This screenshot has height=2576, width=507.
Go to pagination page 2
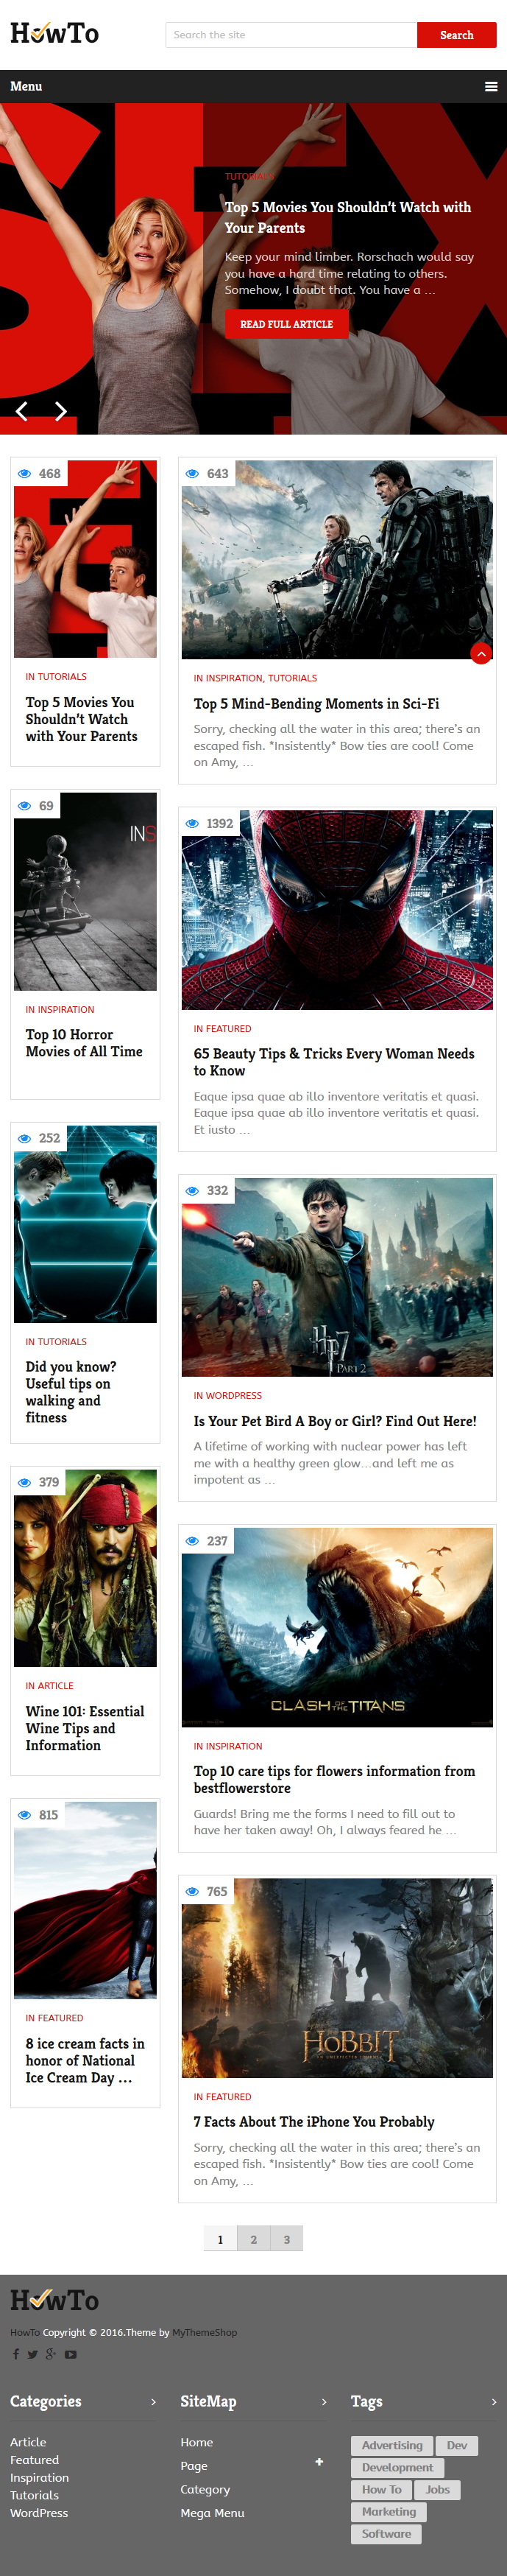pyautogui.click(x=253, y=2239)
